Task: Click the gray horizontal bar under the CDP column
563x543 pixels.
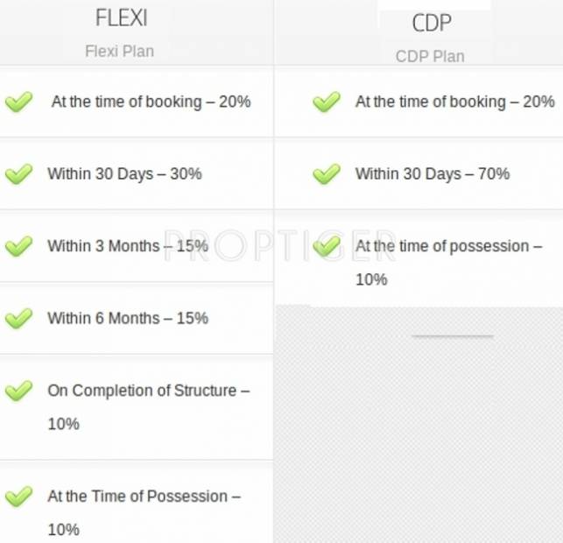Action: [x=453, y=336]
